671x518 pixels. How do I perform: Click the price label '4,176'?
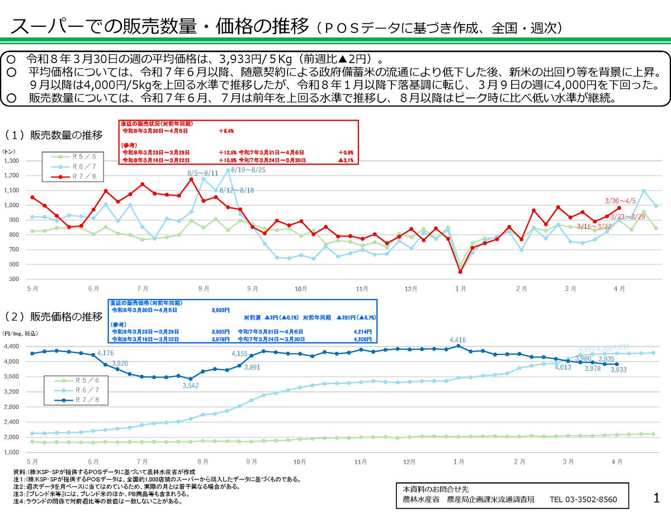point(106,353)
